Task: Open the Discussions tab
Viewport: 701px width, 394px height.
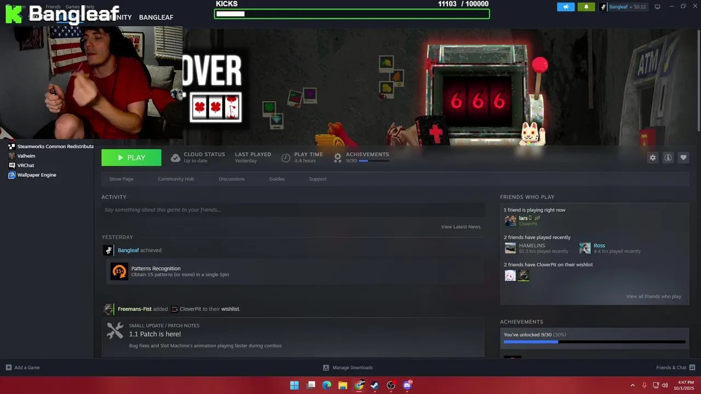Action: point(232,179)
